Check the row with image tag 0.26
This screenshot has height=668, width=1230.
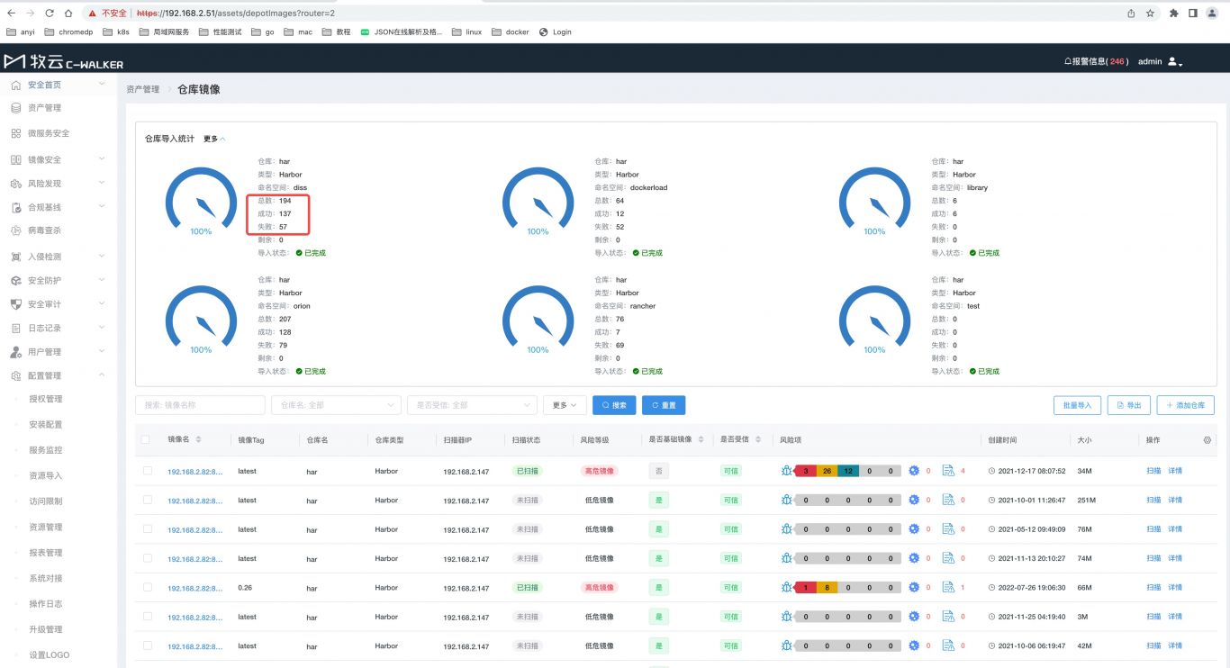pos(147,587)
